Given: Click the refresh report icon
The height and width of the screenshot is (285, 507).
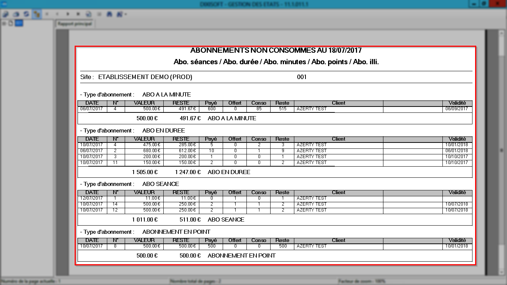Looking at the screenshot, I should 26,14.
